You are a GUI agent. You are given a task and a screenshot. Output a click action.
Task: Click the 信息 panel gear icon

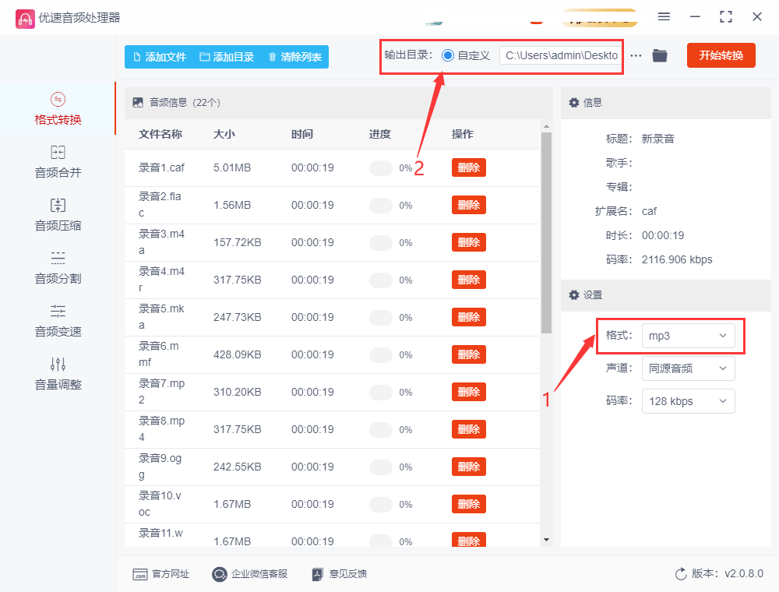(x=574, y=103)
